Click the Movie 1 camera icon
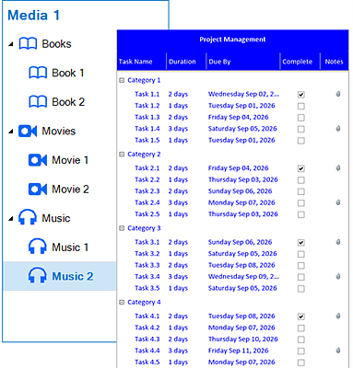The height and width of the screenshot is (368, 353). coord(38,160)
